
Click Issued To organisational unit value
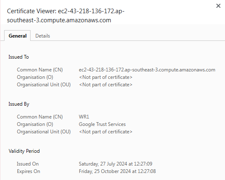[x=106, y=85]
